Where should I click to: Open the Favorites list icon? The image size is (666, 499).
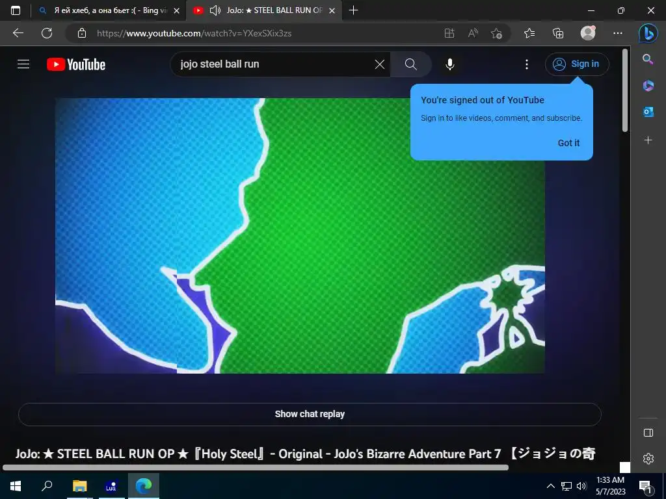click(x=529, y=33)
